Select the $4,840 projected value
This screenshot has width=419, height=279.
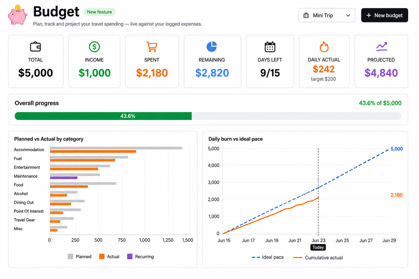(381, 73)
